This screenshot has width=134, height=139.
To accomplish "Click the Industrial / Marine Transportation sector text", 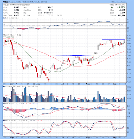I will point(17,5).
